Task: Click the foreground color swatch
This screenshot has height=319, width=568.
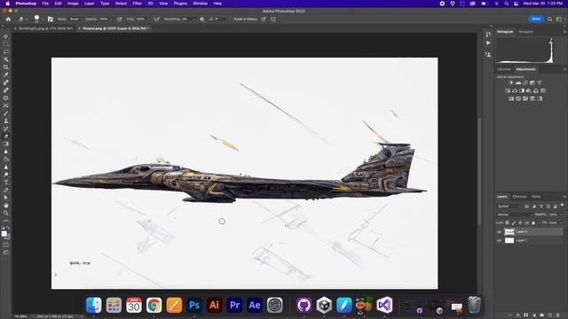Action: pyautogui.click(x=4, y=234)
